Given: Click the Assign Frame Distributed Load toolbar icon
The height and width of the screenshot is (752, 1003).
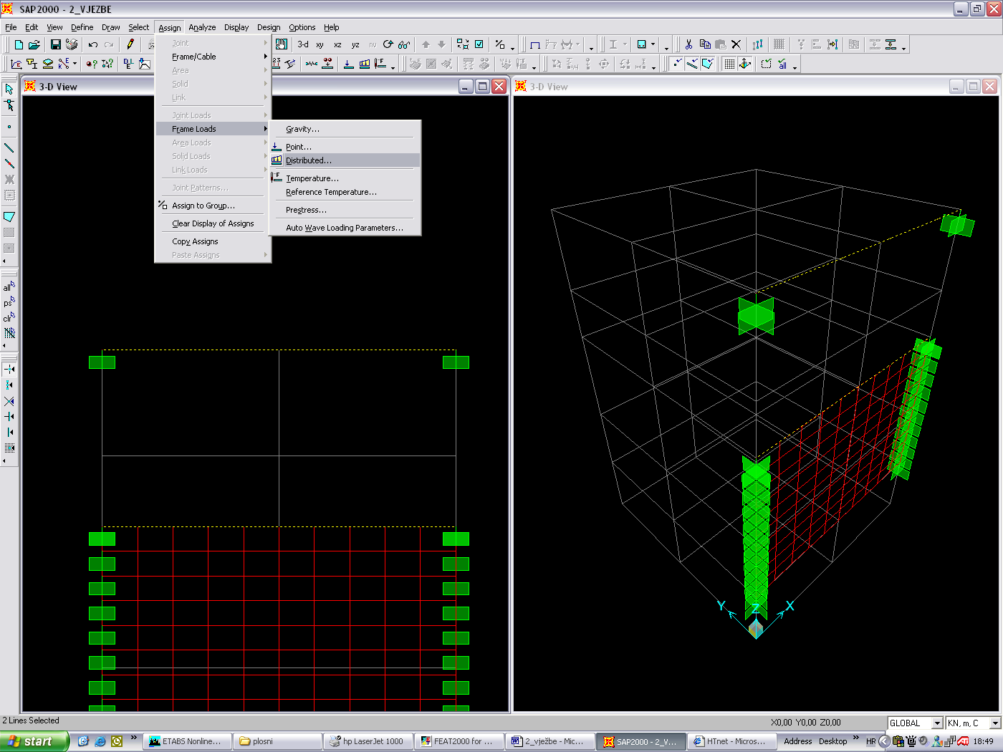Looking at the screenshot, I should pos(364,64).
